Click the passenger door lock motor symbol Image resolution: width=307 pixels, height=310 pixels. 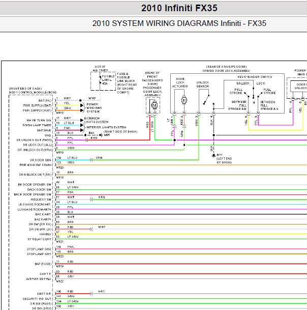(x=155, y=105)
